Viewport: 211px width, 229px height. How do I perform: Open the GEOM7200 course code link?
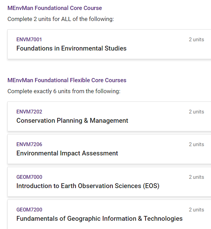tap(29, 210)
